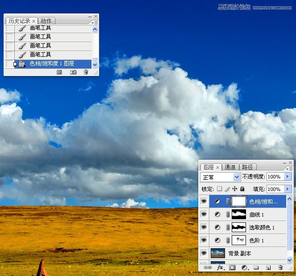Toggle mask link icon on 色阶 1 layer

[228, 240]
